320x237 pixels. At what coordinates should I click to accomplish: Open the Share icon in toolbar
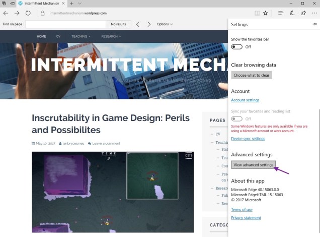[x=303, y=13]
